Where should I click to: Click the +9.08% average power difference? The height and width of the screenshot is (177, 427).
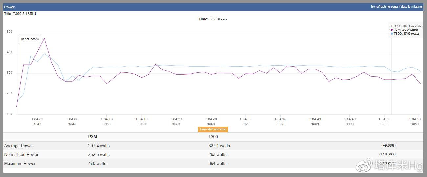pyautogui.click(x=388, y=146)
